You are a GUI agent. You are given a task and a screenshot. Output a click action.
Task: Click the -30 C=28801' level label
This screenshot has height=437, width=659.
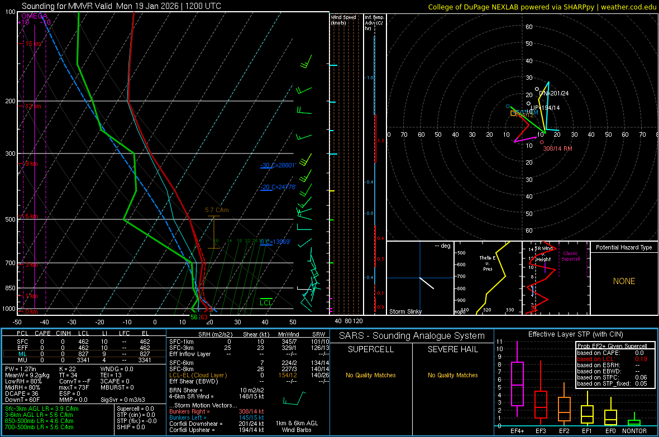278,165
